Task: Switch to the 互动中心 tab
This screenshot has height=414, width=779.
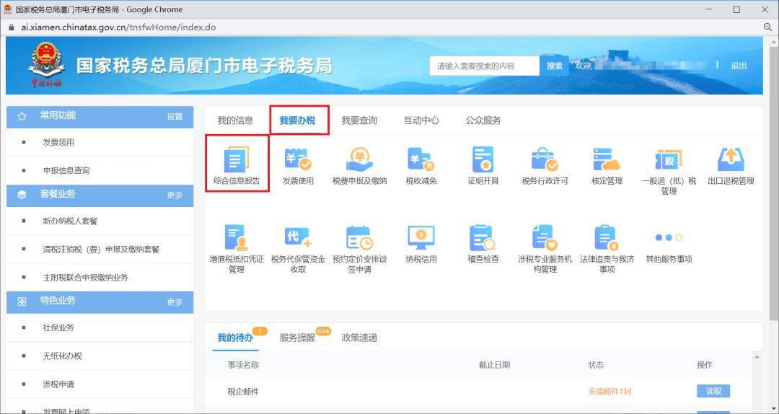Action: tap(421, 120)
